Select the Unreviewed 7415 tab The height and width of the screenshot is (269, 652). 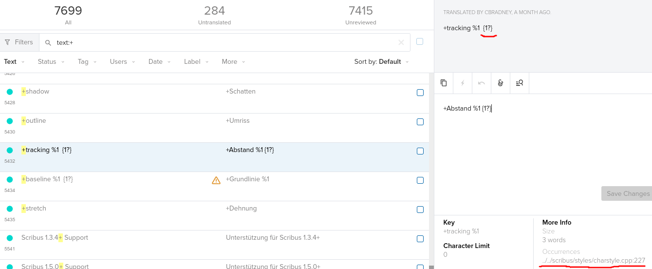tap(360, 15)
